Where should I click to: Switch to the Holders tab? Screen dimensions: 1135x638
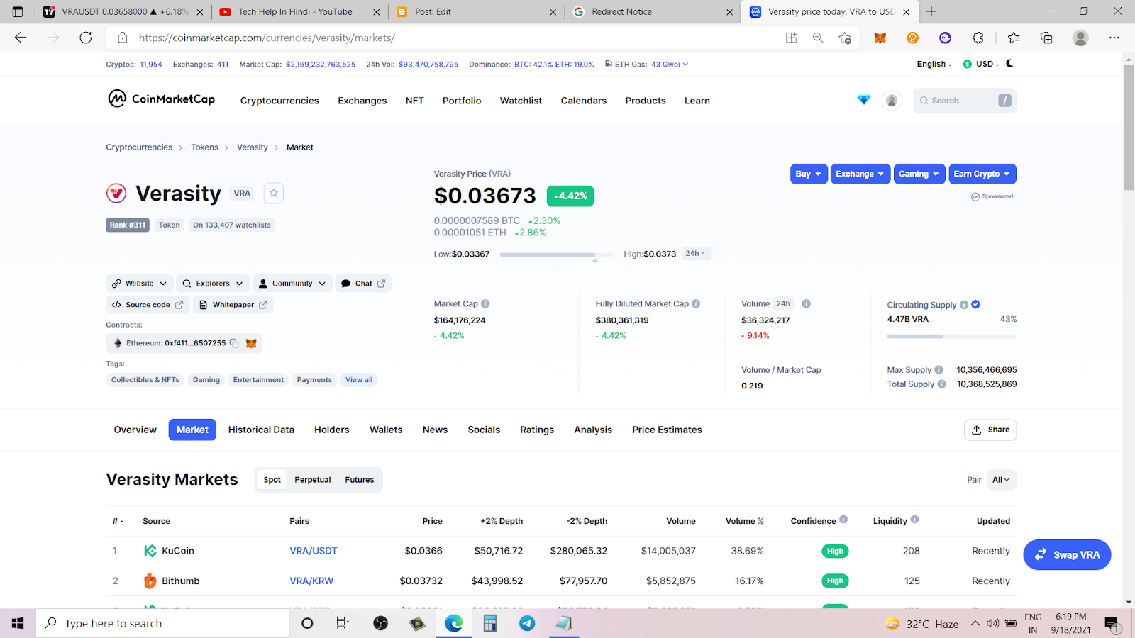(x=332, y=430)
